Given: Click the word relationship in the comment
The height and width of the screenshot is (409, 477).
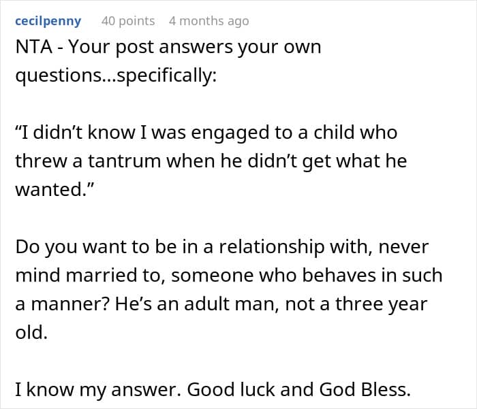Looking at the screenshot, I should 272,247.
